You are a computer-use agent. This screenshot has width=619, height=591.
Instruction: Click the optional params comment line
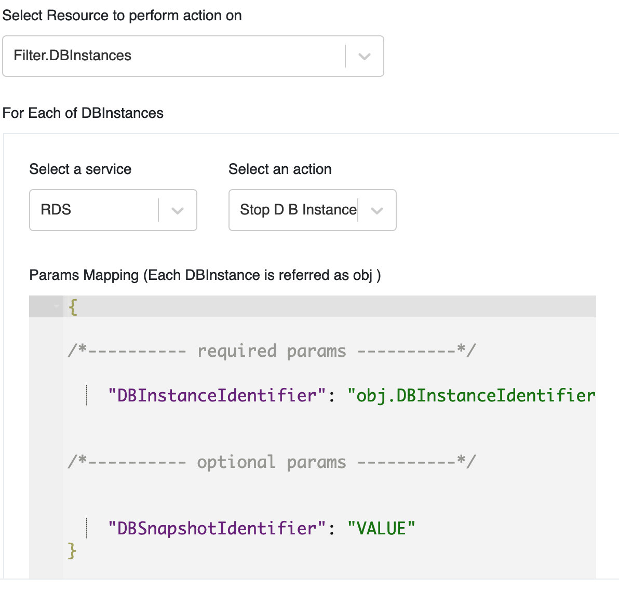point(272,462)
